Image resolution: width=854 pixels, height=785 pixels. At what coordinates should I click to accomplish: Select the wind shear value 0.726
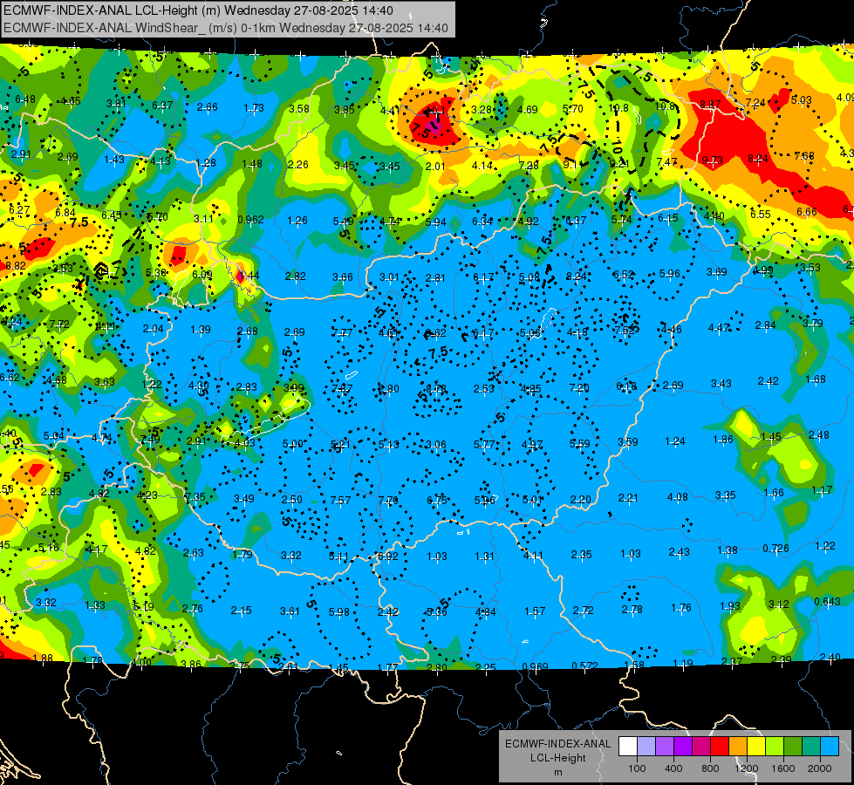point(775,548)
